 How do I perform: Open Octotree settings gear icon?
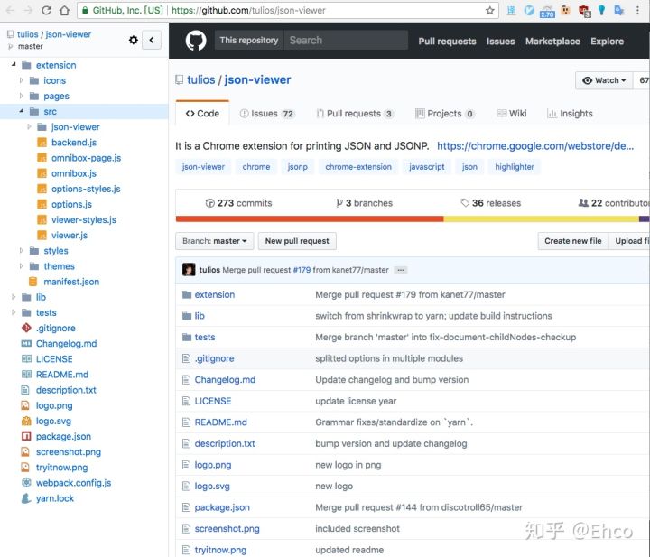[134, 40]
